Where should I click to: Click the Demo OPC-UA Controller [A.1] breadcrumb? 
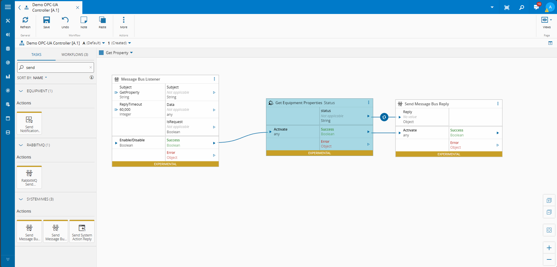(x=53, y=43)
